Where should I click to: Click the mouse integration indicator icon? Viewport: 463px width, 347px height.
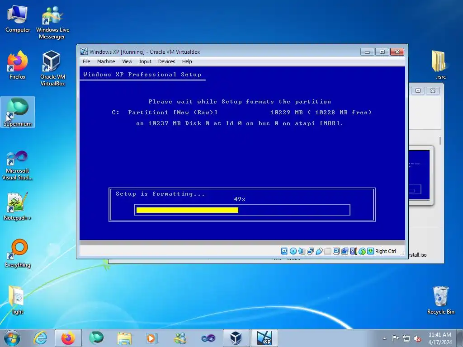pyautogui.click(x=362, y=251)
